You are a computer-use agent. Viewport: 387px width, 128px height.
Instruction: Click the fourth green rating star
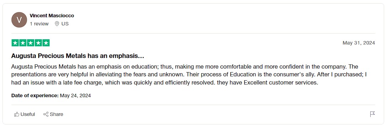pos(38,43)
